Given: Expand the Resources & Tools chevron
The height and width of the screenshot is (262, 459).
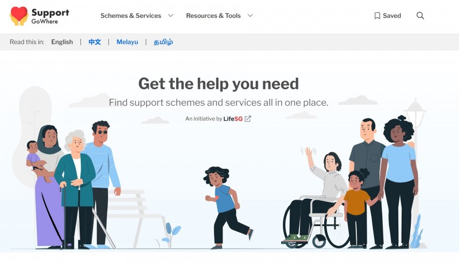Looking at the screenshot, I should [x=250, y=15].
